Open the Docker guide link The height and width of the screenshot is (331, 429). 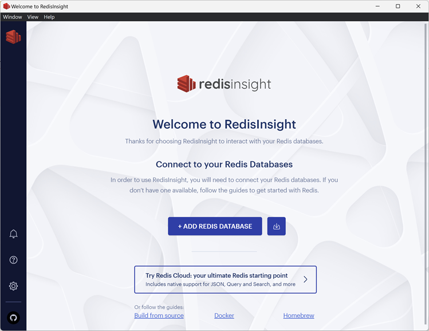coord(224,316)
